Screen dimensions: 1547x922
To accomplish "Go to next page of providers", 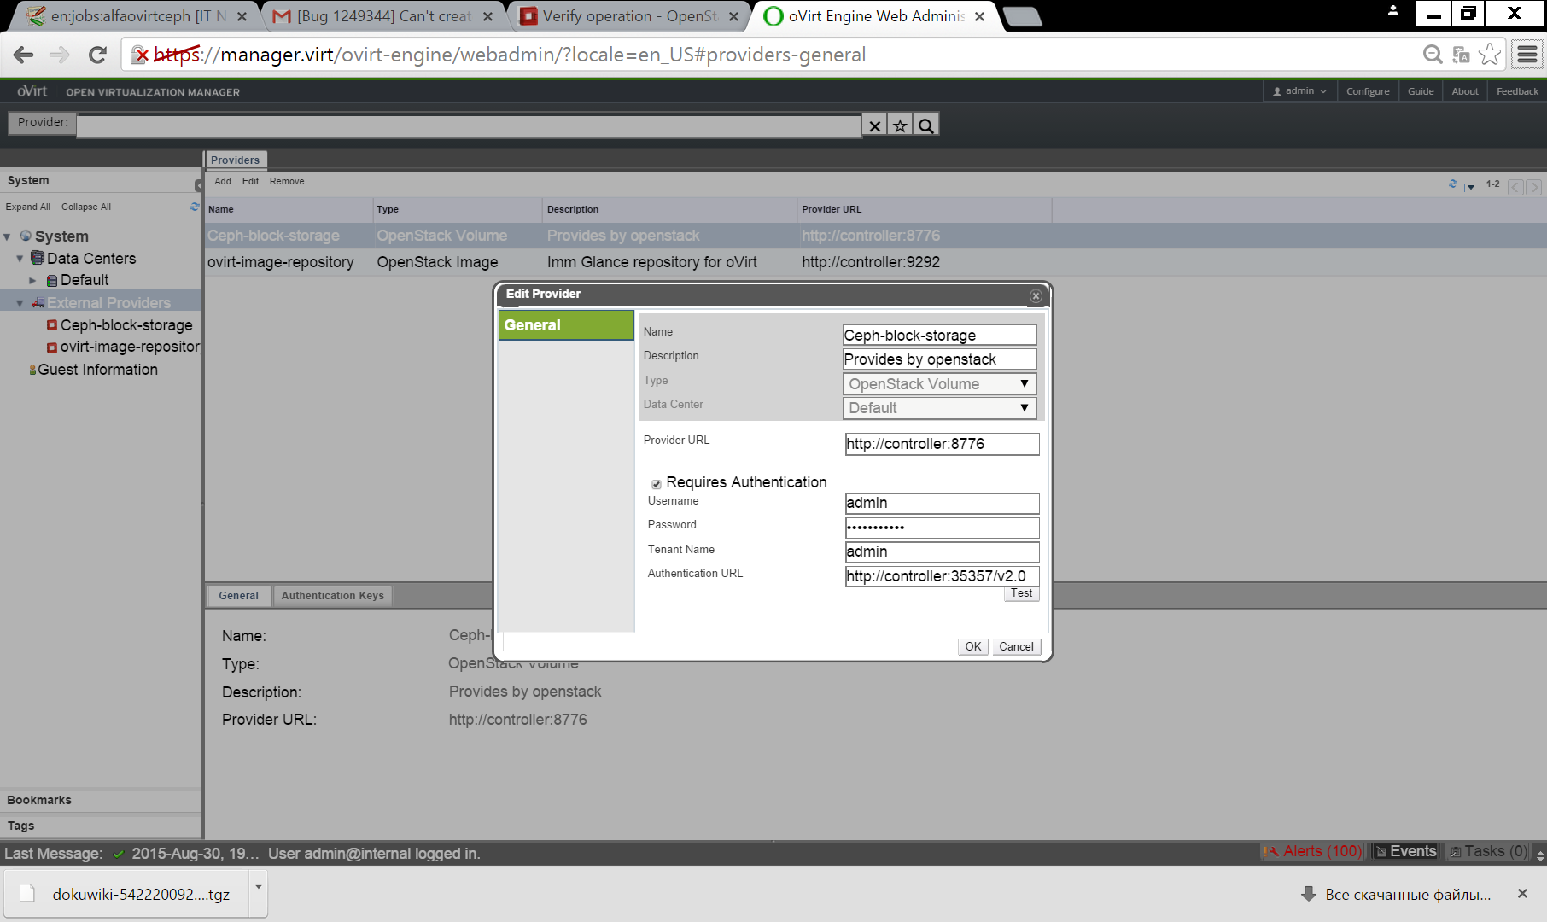I will (1534, 187).
